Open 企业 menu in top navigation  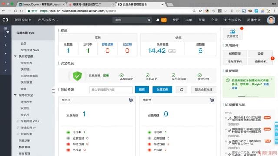coord(214,20)
